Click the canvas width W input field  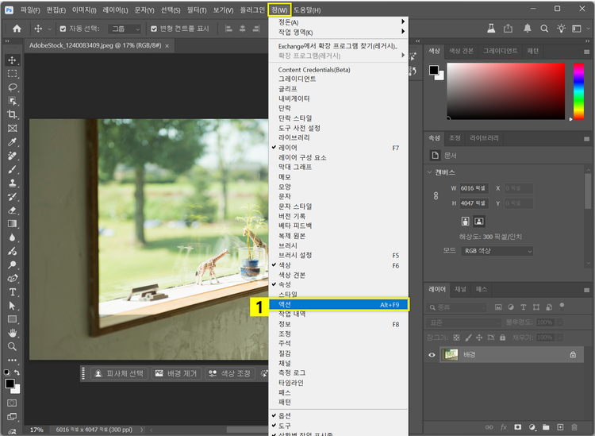point(474,188)
